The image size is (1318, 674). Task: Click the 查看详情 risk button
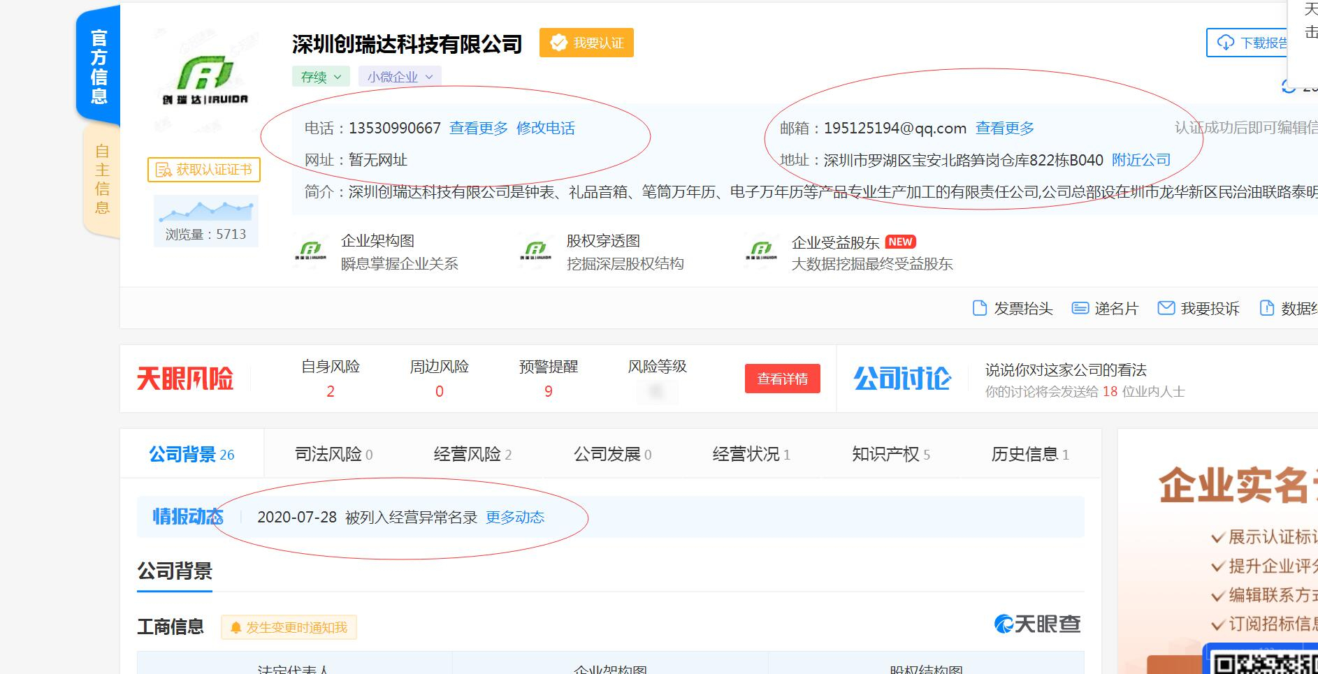(783, 379)
